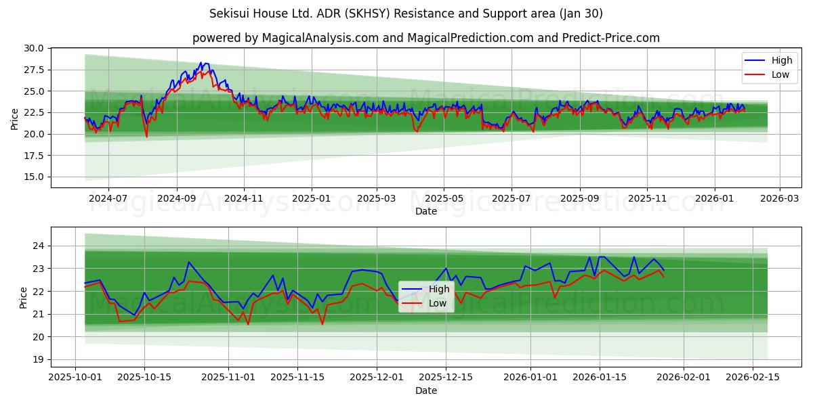This screenshot has width=813, height=406.
Task: Click bottom chart y-axis value '21'
Action: coord(39,314)
